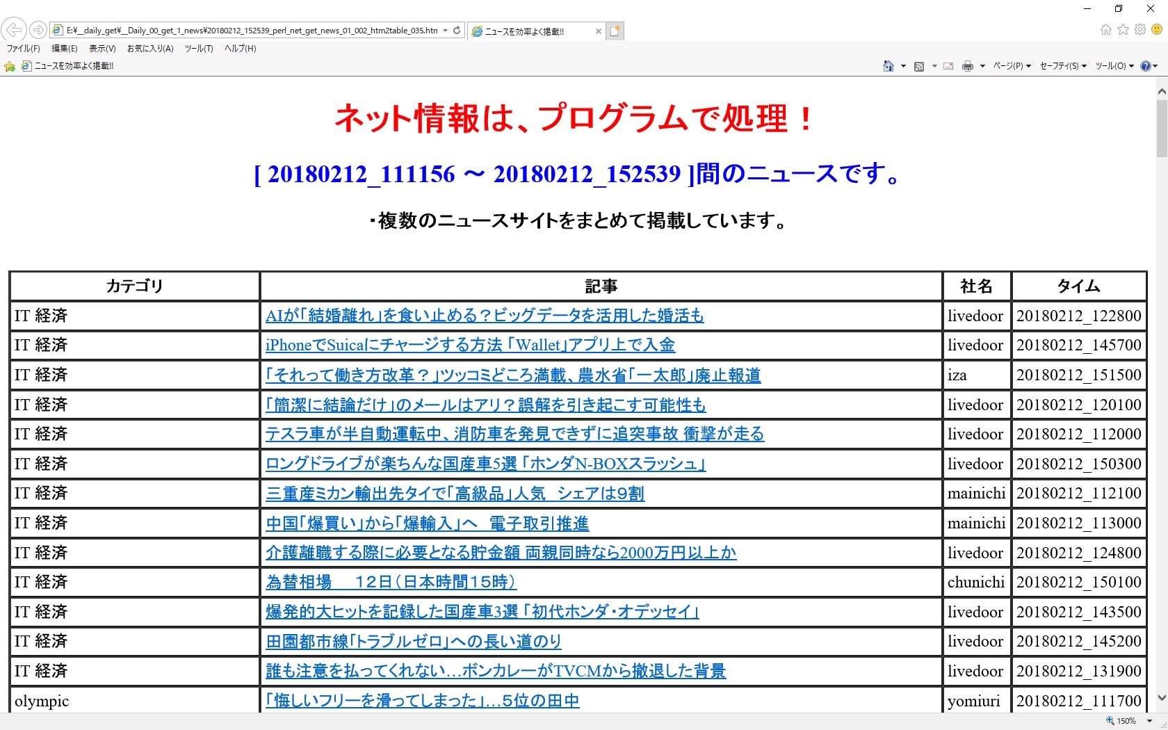Click the browser Forward arrow button
This screenshot has width=1168, height=730.
tap(38, 30)
